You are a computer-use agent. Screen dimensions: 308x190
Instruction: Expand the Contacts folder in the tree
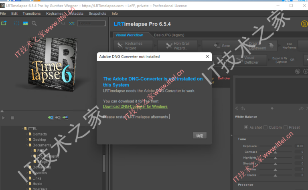coord(27,134)
